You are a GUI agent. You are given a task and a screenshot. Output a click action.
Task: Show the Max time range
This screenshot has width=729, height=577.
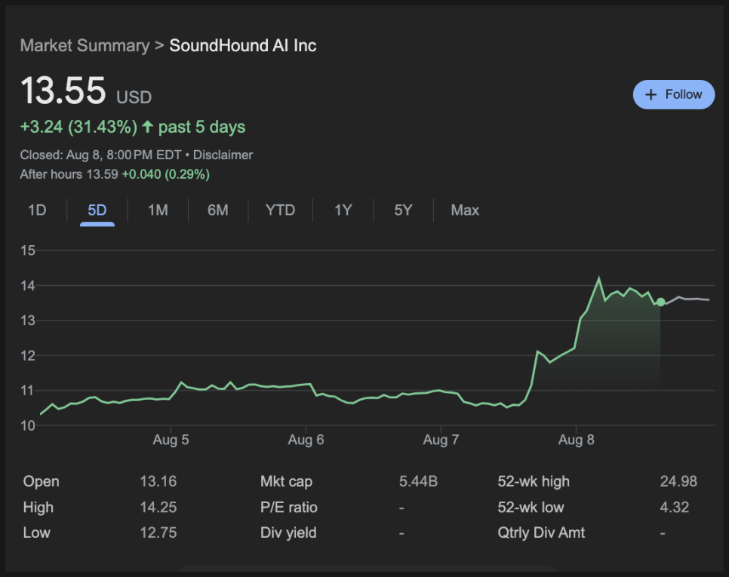(x=465, y=210)
